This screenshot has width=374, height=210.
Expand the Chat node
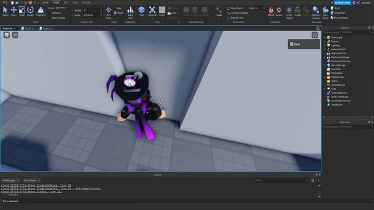324,89
